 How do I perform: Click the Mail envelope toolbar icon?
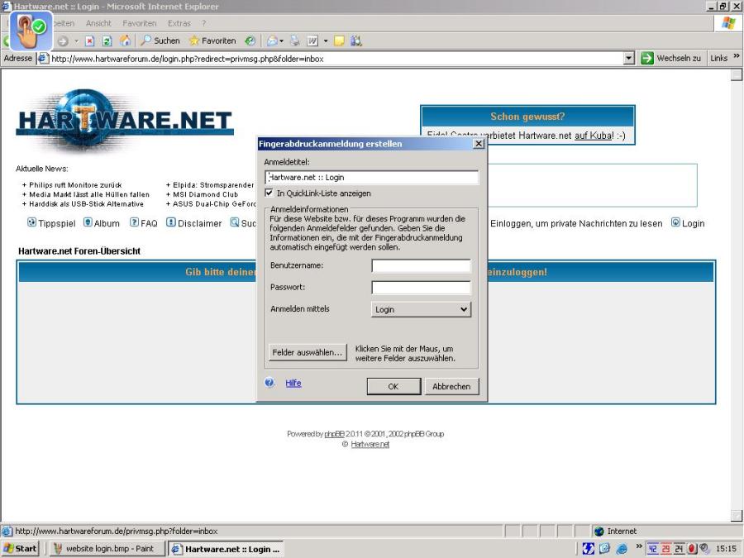[272, 41]
